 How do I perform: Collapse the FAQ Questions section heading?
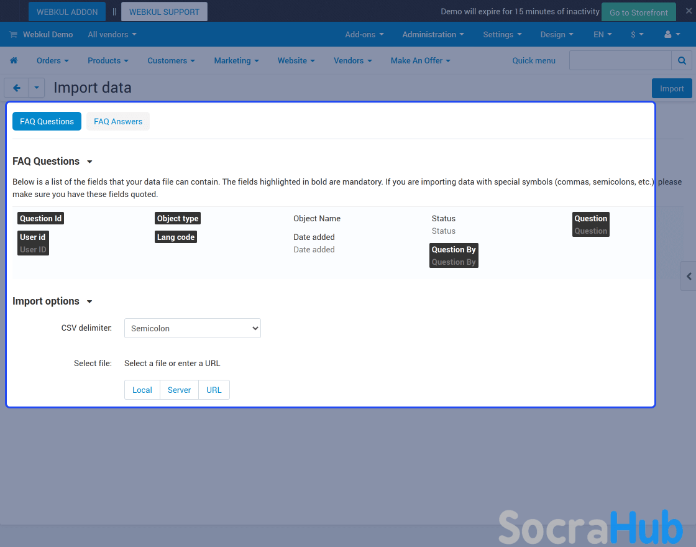[x=52, y=161]
